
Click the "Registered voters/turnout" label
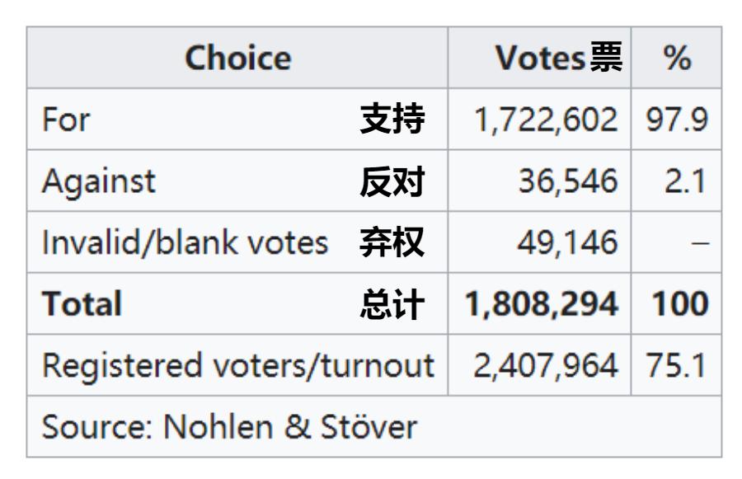click(x=238, y=365)
